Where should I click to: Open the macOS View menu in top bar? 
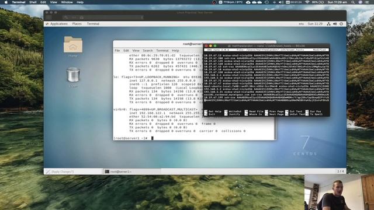pyautogui.click(x=53, y=2)
